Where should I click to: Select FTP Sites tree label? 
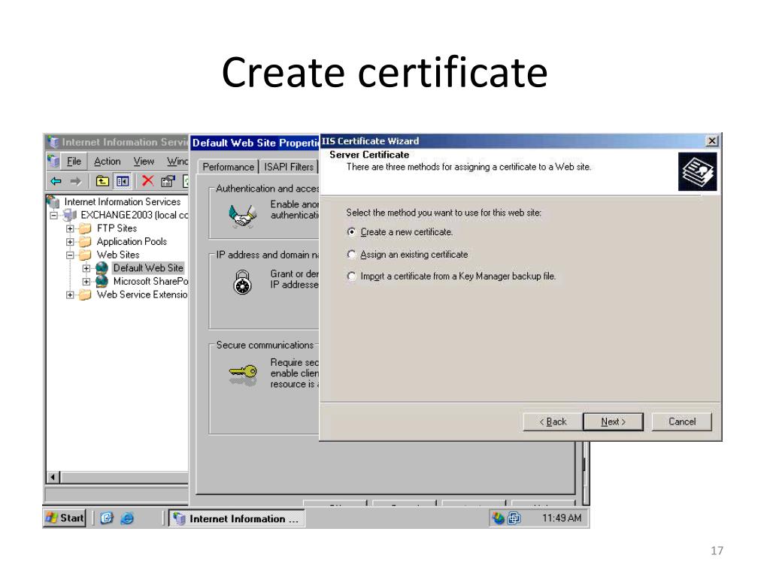(117, 228)
